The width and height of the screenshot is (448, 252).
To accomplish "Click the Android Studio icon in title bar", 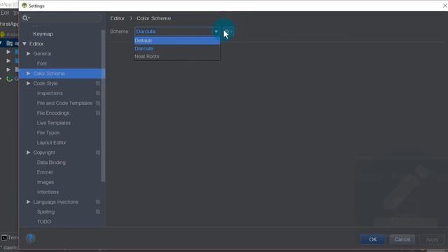I will click(x=24, y=6).
